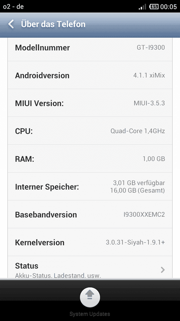Tap the Über das Telefon title
This screenshot has width=180, height=321.
click(x=53, y=24)
